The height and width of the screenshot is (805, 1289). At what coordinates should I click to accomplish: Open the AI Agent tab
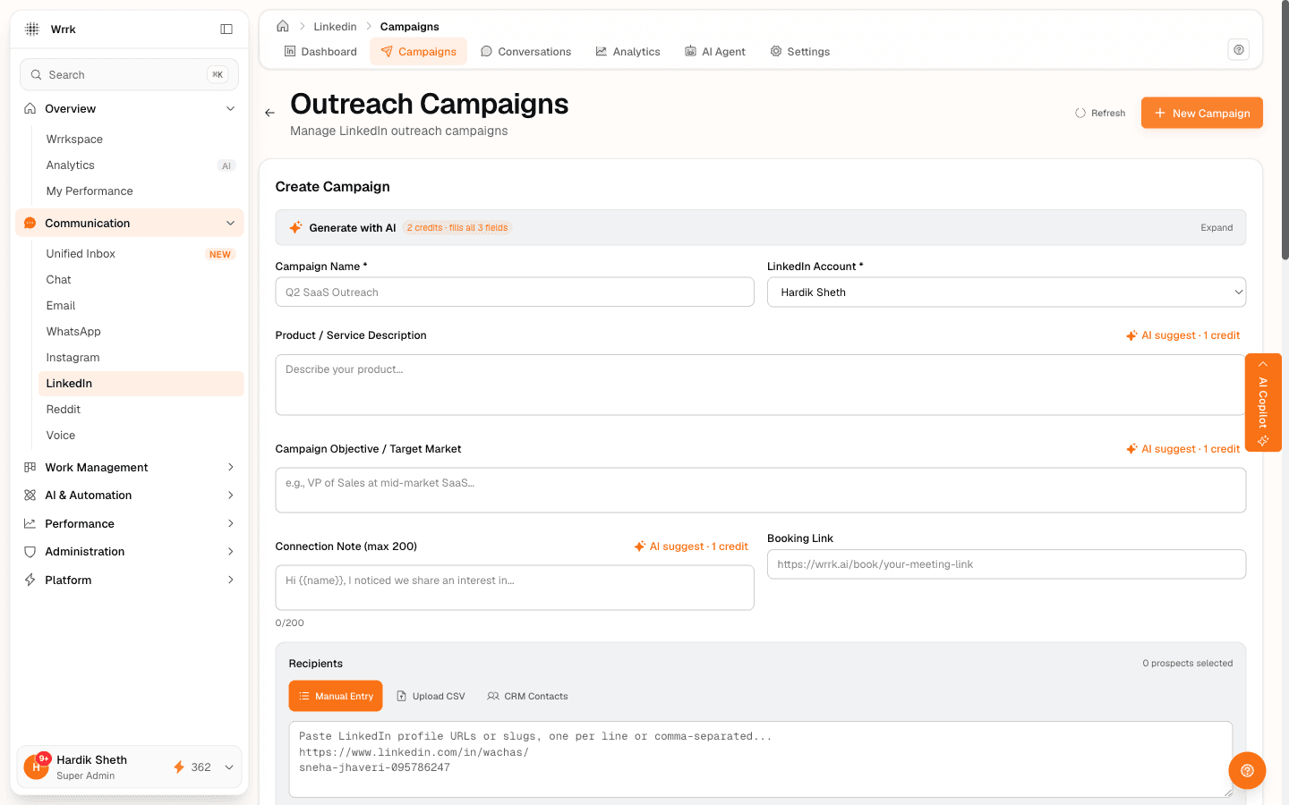click(714, 52)
